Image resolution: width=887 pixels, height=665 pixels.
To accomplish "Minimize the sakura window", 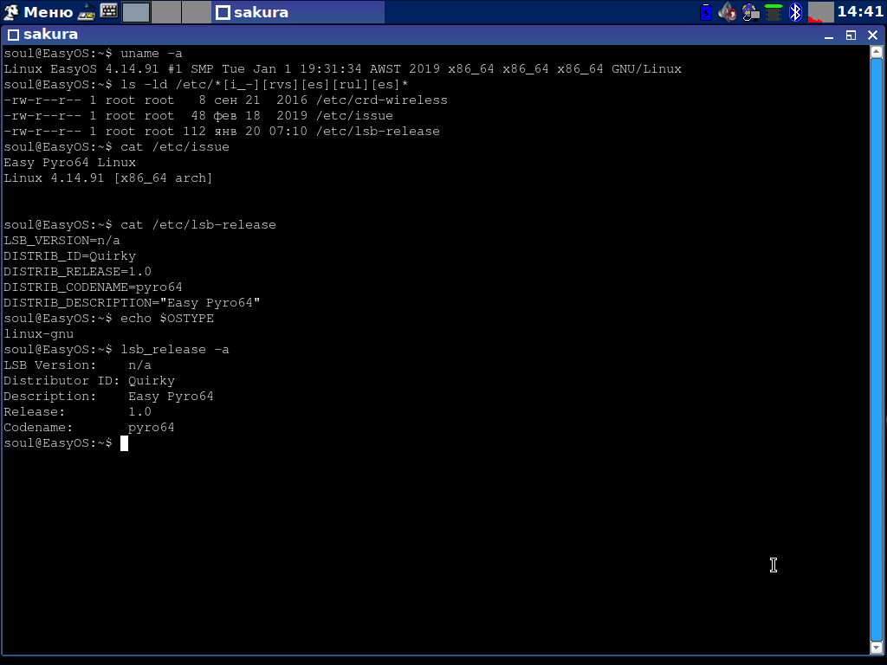I will click(829, 35).
